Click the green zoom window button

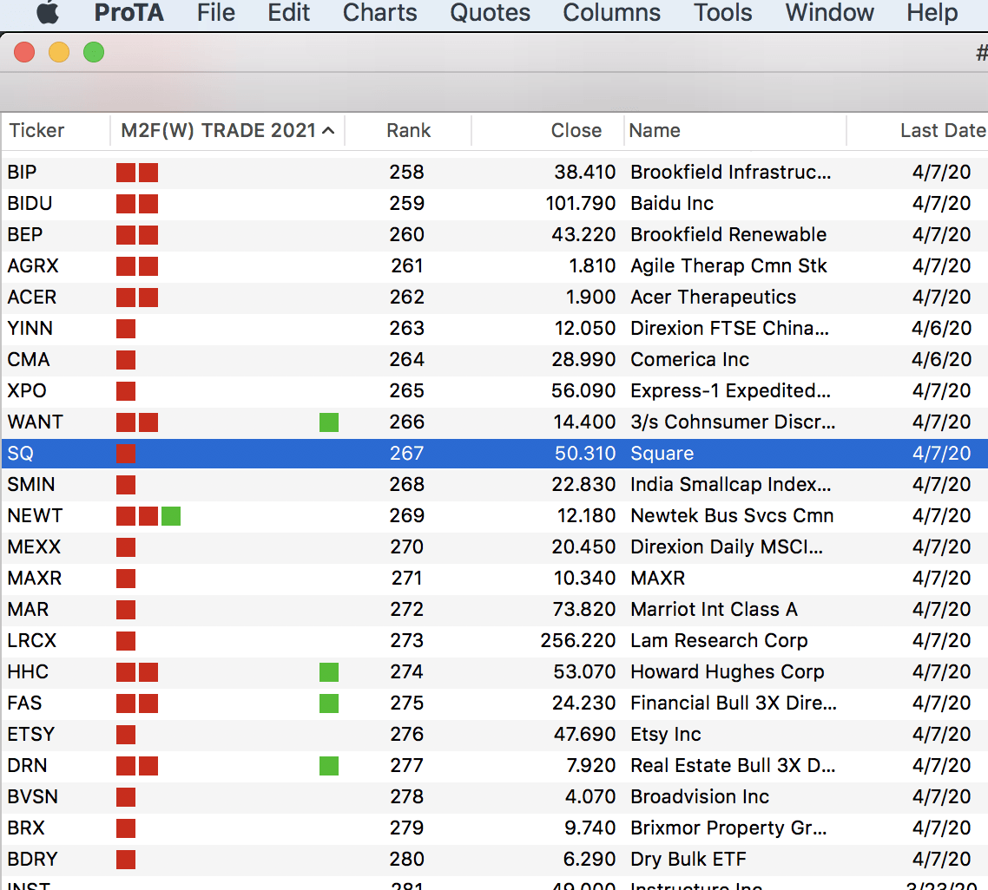(94, 53)
